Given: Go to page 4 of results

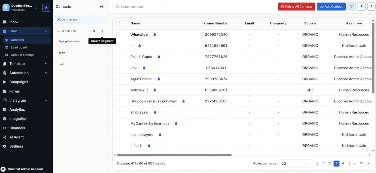Looking at the screenshot, I should pyautogui.click(x=343, y=163).
